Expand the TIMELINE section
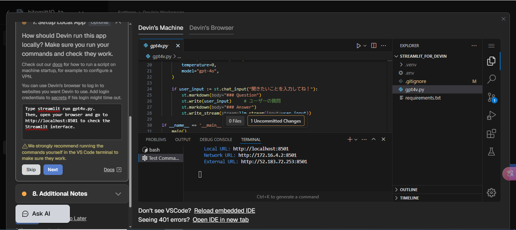The width and height of the screenshot is (516, 230). [x=438, y=198]
